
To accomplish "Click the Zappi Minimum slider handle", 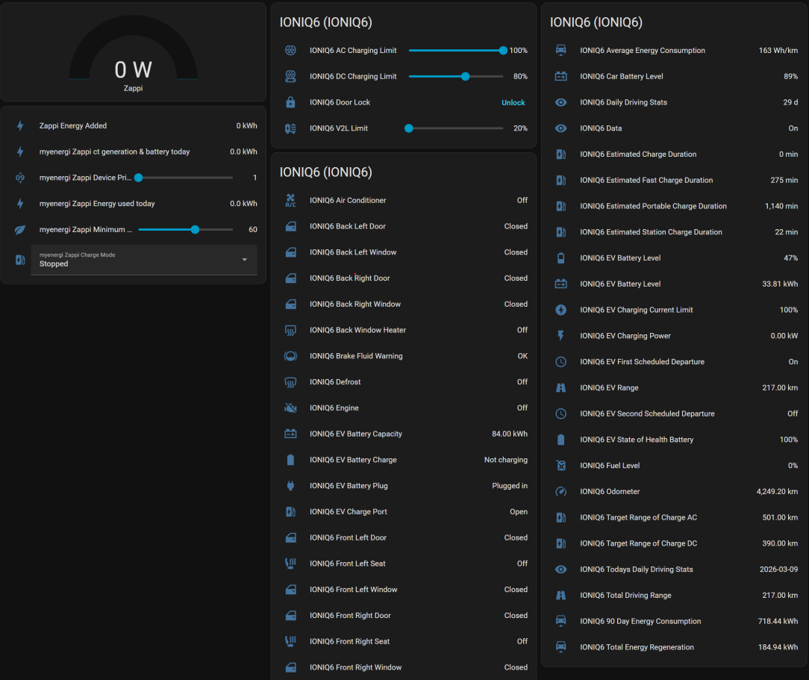I will [x=195, y=230].
